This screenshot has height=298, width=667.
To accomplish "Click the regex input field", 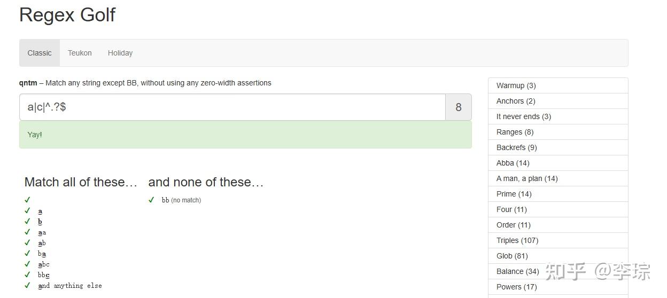I will pos(232,107).
